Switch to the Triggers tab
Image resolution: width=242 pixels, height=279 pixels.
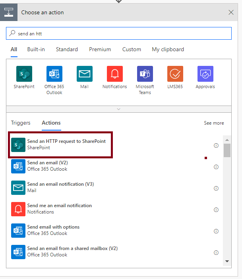(x=21, y=123)
